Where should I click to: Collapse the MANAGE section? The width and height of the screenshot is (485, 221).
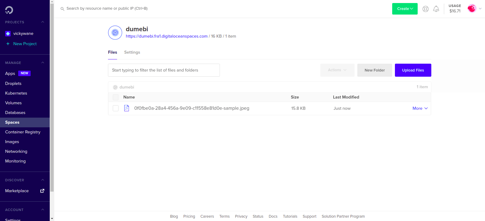pos(43,62)
